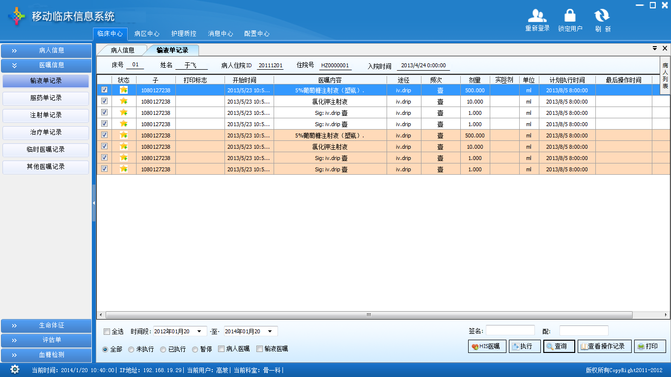Enable the 输液医嘱 checkbox
Image resolution: width=671 pixels, height=377 pixels.
259,349
